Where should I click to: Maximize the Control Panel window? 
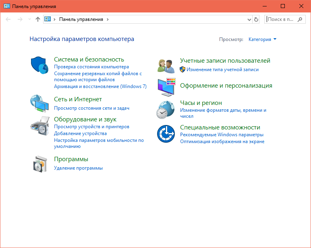click(283, 6)
